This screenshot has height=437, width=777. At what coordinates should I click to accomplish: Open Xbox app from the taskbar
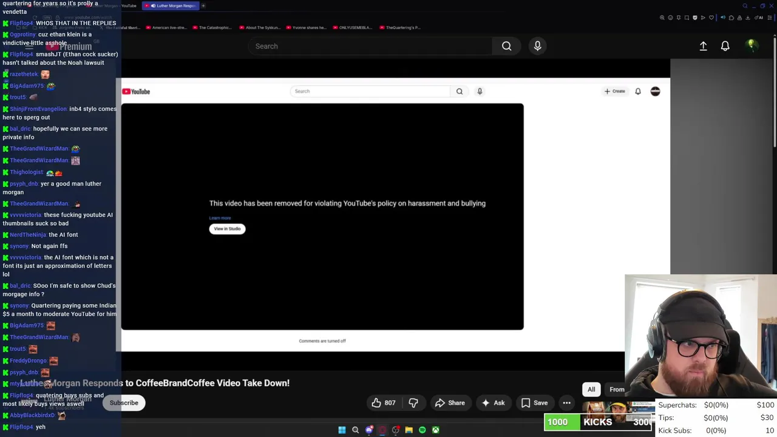(435, 430)
